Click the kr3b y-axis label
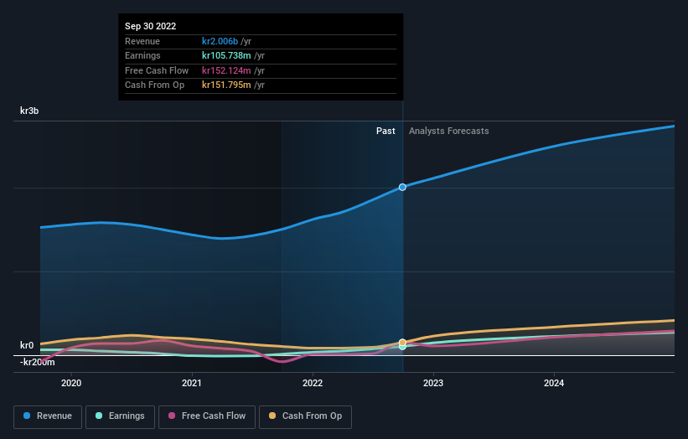The width and height of the screenshot is (688, 439). pos(29,111)
